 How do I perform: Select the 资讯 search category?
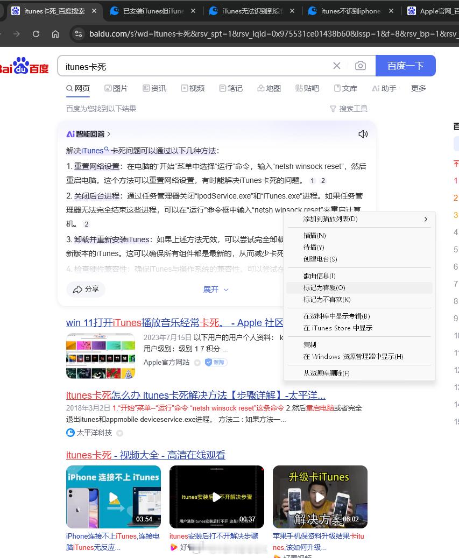pos(154,88)
